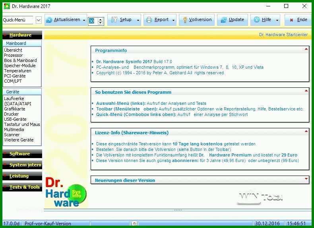Viewport: 314px width, 228px height.
Task: Click the status bar time 15:46:51
Action: (x=297, y=223)
